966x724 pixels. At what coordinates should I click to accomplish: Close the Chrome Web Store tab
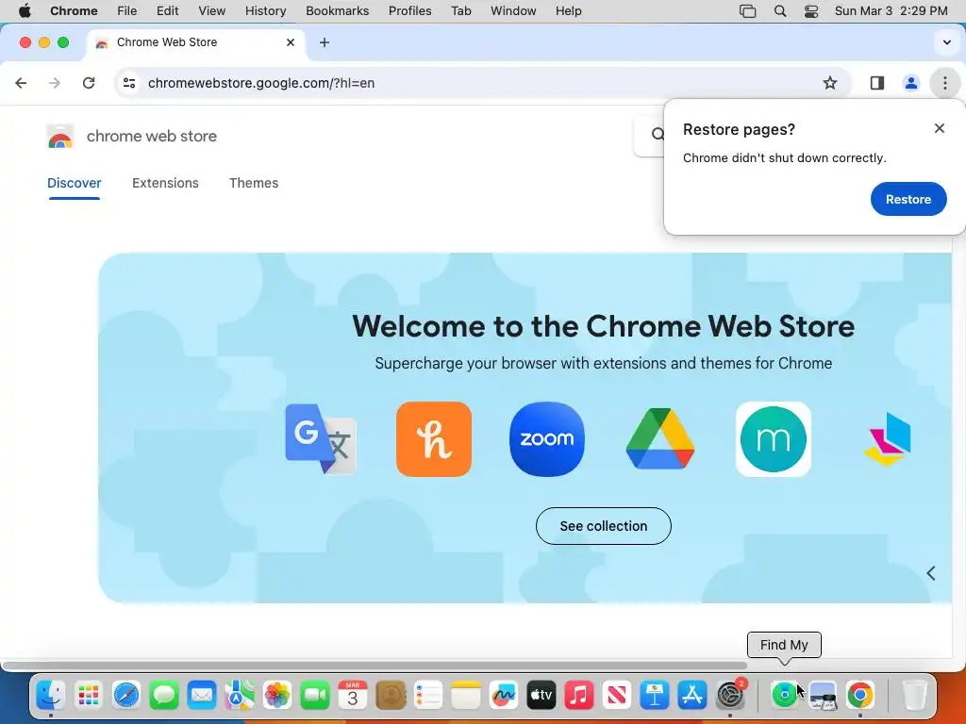pyautogui.click(x=291, y=42)
